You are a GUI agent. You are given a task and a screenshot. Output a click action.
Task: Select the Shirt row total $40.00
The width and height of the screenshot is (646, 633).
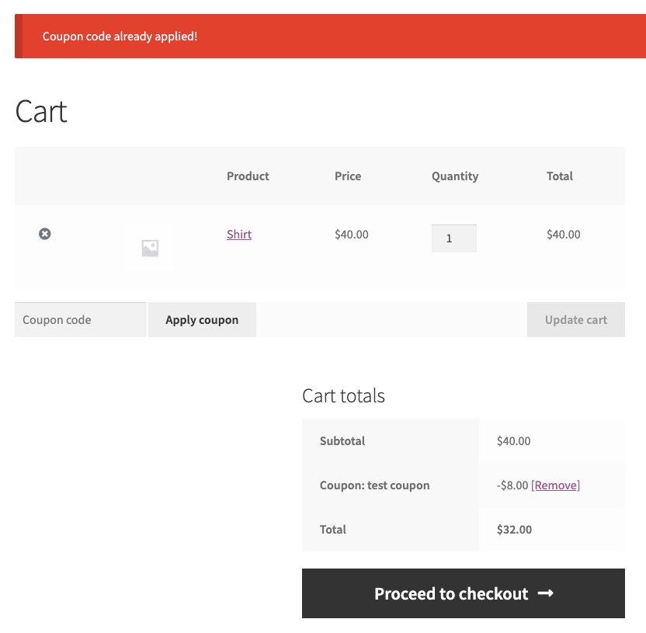(x=563, y=235)
